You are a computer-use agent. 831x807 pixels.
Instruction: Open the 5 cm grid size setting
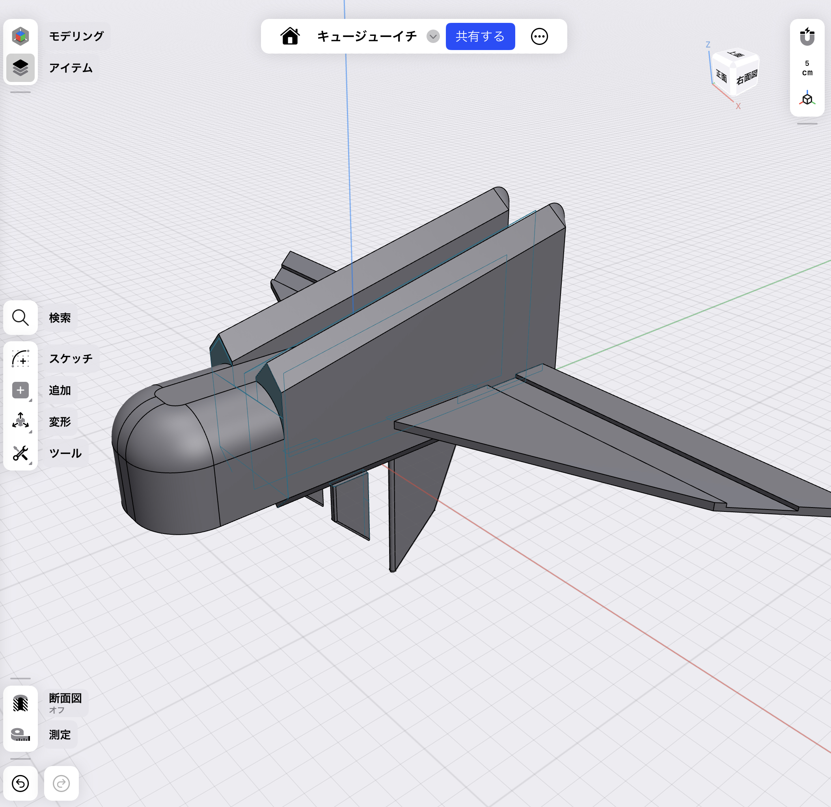[x=807, y=68]
